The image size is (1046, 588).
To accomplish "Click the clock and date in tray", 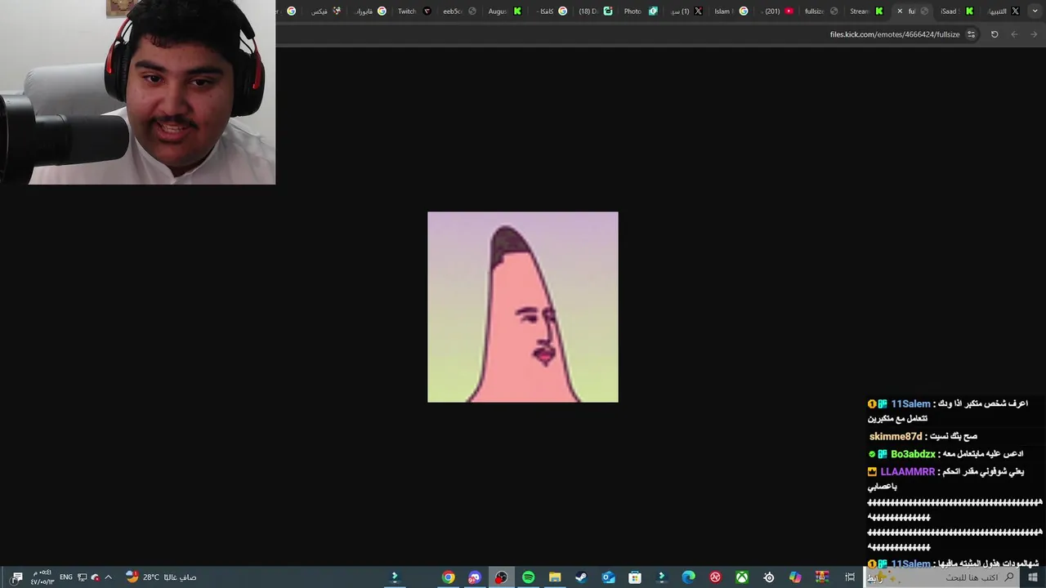I will click(42, 577).
